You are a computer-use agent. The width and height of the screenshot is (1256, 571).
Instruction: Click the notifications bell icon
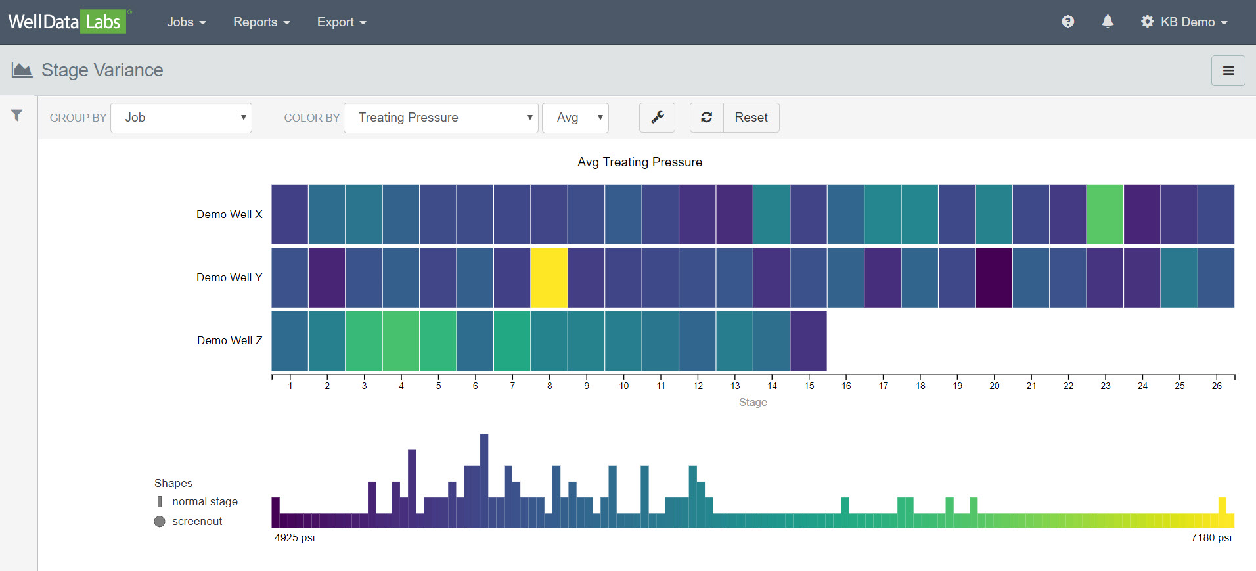click(1108, 22)
